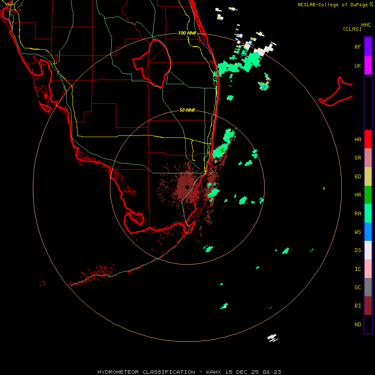Pick the HR dark green legend swatch
This screenshot has height=375, width=375.
pos(368,195)
